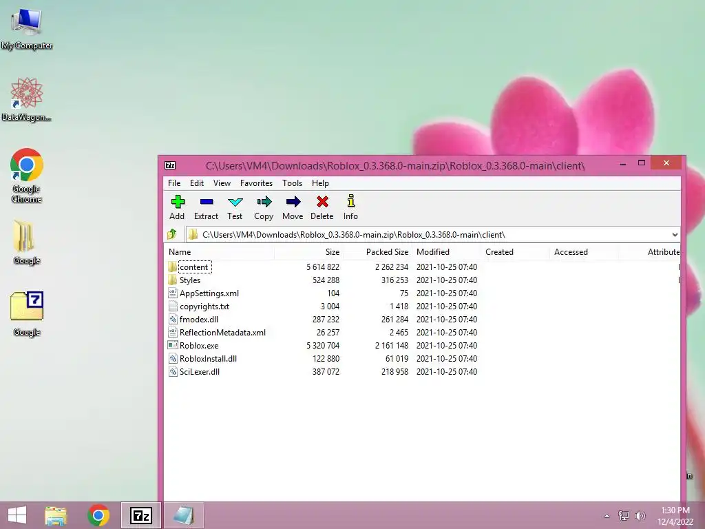Click the red Delete icon

tap(322, 207)
